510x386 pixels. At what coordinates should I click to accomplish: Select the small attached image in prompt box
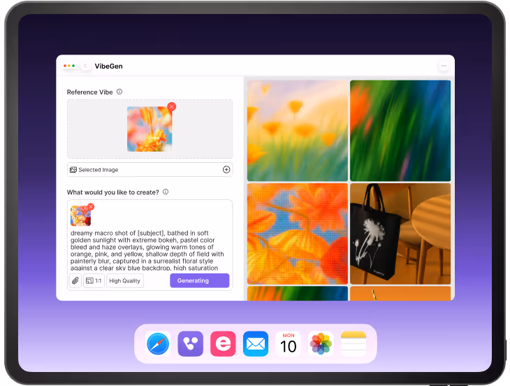80,216
